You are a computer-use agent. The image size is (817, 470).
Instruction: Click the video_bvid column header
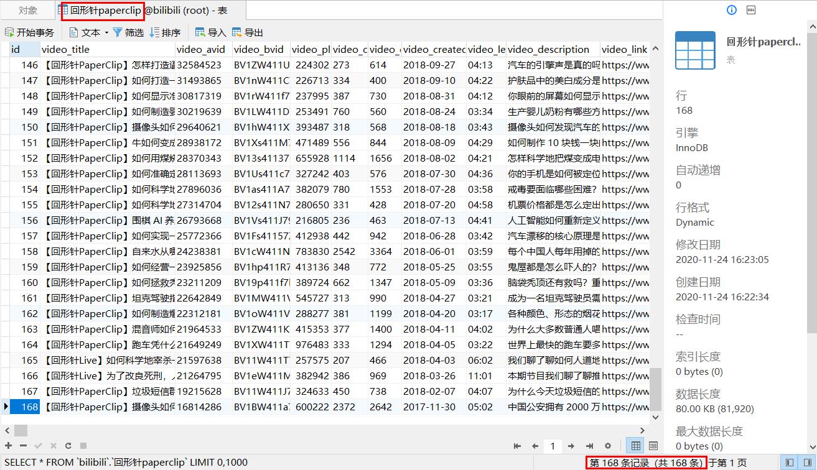pyautogui.click(x=261, y=49)
